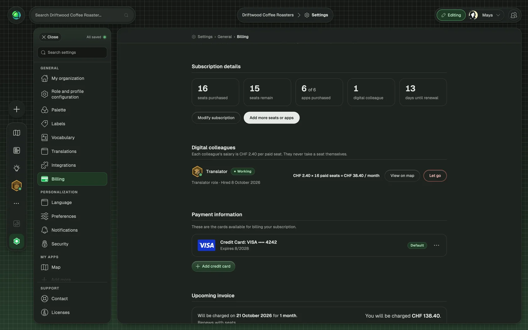Open Notifications settings

click(72, 230)
